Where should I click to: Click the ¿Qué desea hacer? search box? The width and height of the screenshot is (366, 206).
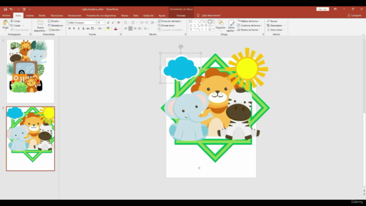pyautogui.click(x=211, y=15)
